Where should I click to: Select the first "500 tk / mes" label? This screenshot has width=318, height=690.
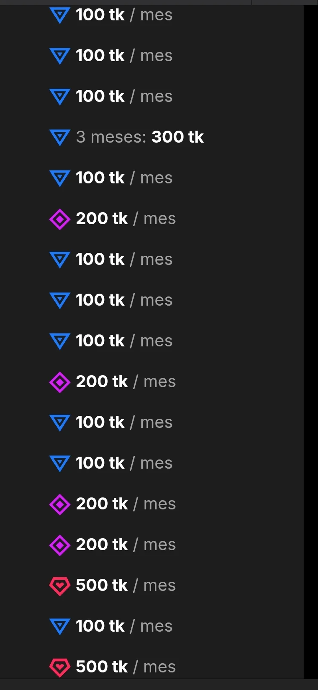pyautogui.click(x=126, y=585)
